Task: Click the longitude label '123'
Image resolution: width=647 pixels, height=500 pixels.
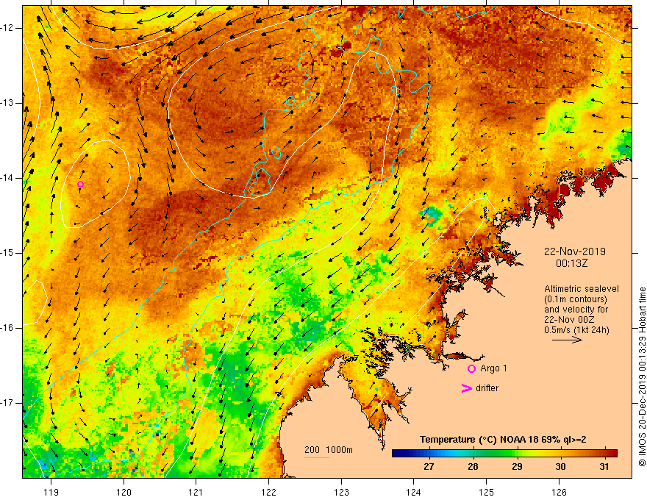Action: (341, 492)
